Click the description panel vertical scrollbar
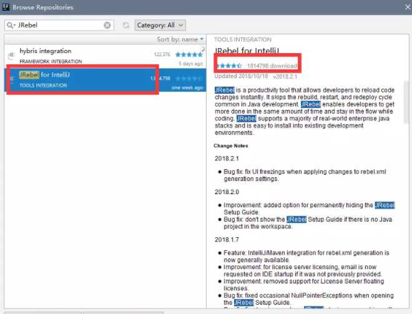The height and width of the screenshot is (314, 412). pos(406,102)
